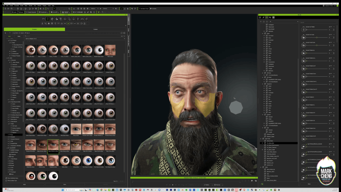
Task: Click the Eyeball Rotate Up dial icon
Action: point(304,53)
